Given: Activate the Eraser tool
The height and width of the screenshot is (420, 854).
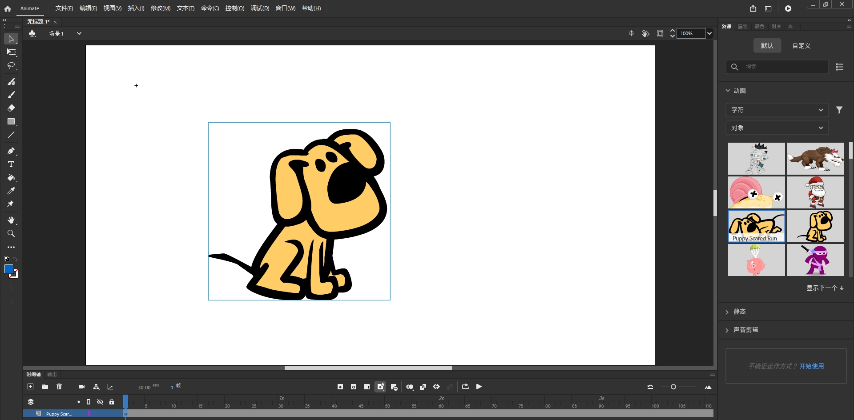Looking at the screenshot, I should [x=11, y=108].
